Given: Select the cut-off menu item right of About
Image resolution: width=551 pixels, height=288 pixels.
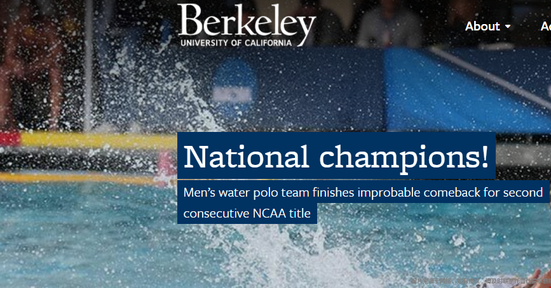Looking at the screenshot, I should 545,26.
